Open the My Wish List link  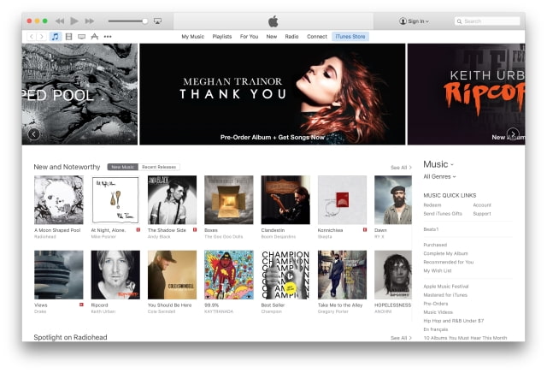pos(438,270)
